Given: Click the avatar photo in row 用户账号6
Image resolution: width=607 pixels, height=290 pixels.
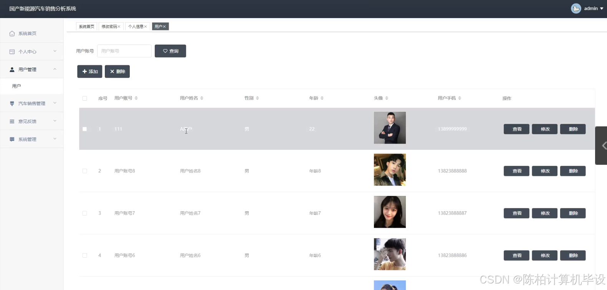Looking at the screenshot, I should [390, 254].
